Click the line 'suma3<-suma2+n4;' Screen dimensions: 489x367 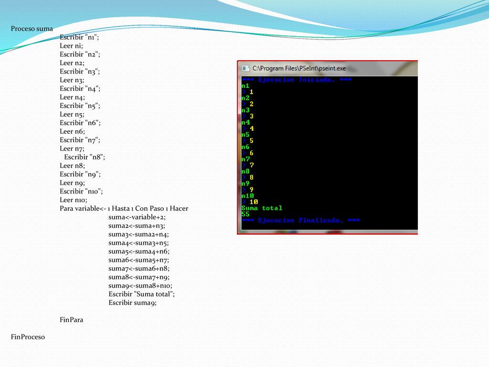pos(138,234)
